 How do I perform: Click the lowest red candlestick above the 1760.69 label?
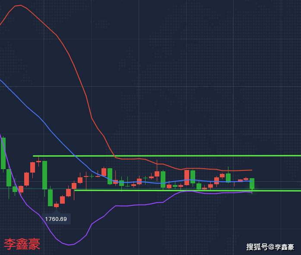point(56,205)
